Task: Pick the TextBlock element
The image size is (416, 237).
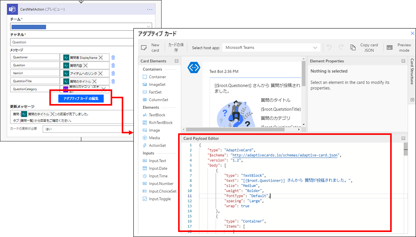Action: 154,115
